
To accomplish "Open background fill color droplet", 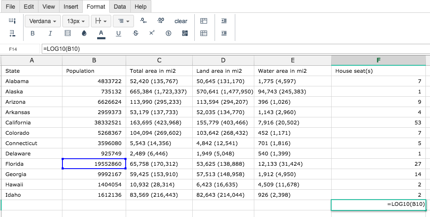I will coord(84,33).
